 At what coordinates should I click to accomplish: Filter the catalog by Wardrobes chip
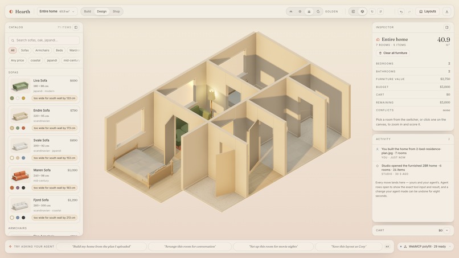point(73,50)
